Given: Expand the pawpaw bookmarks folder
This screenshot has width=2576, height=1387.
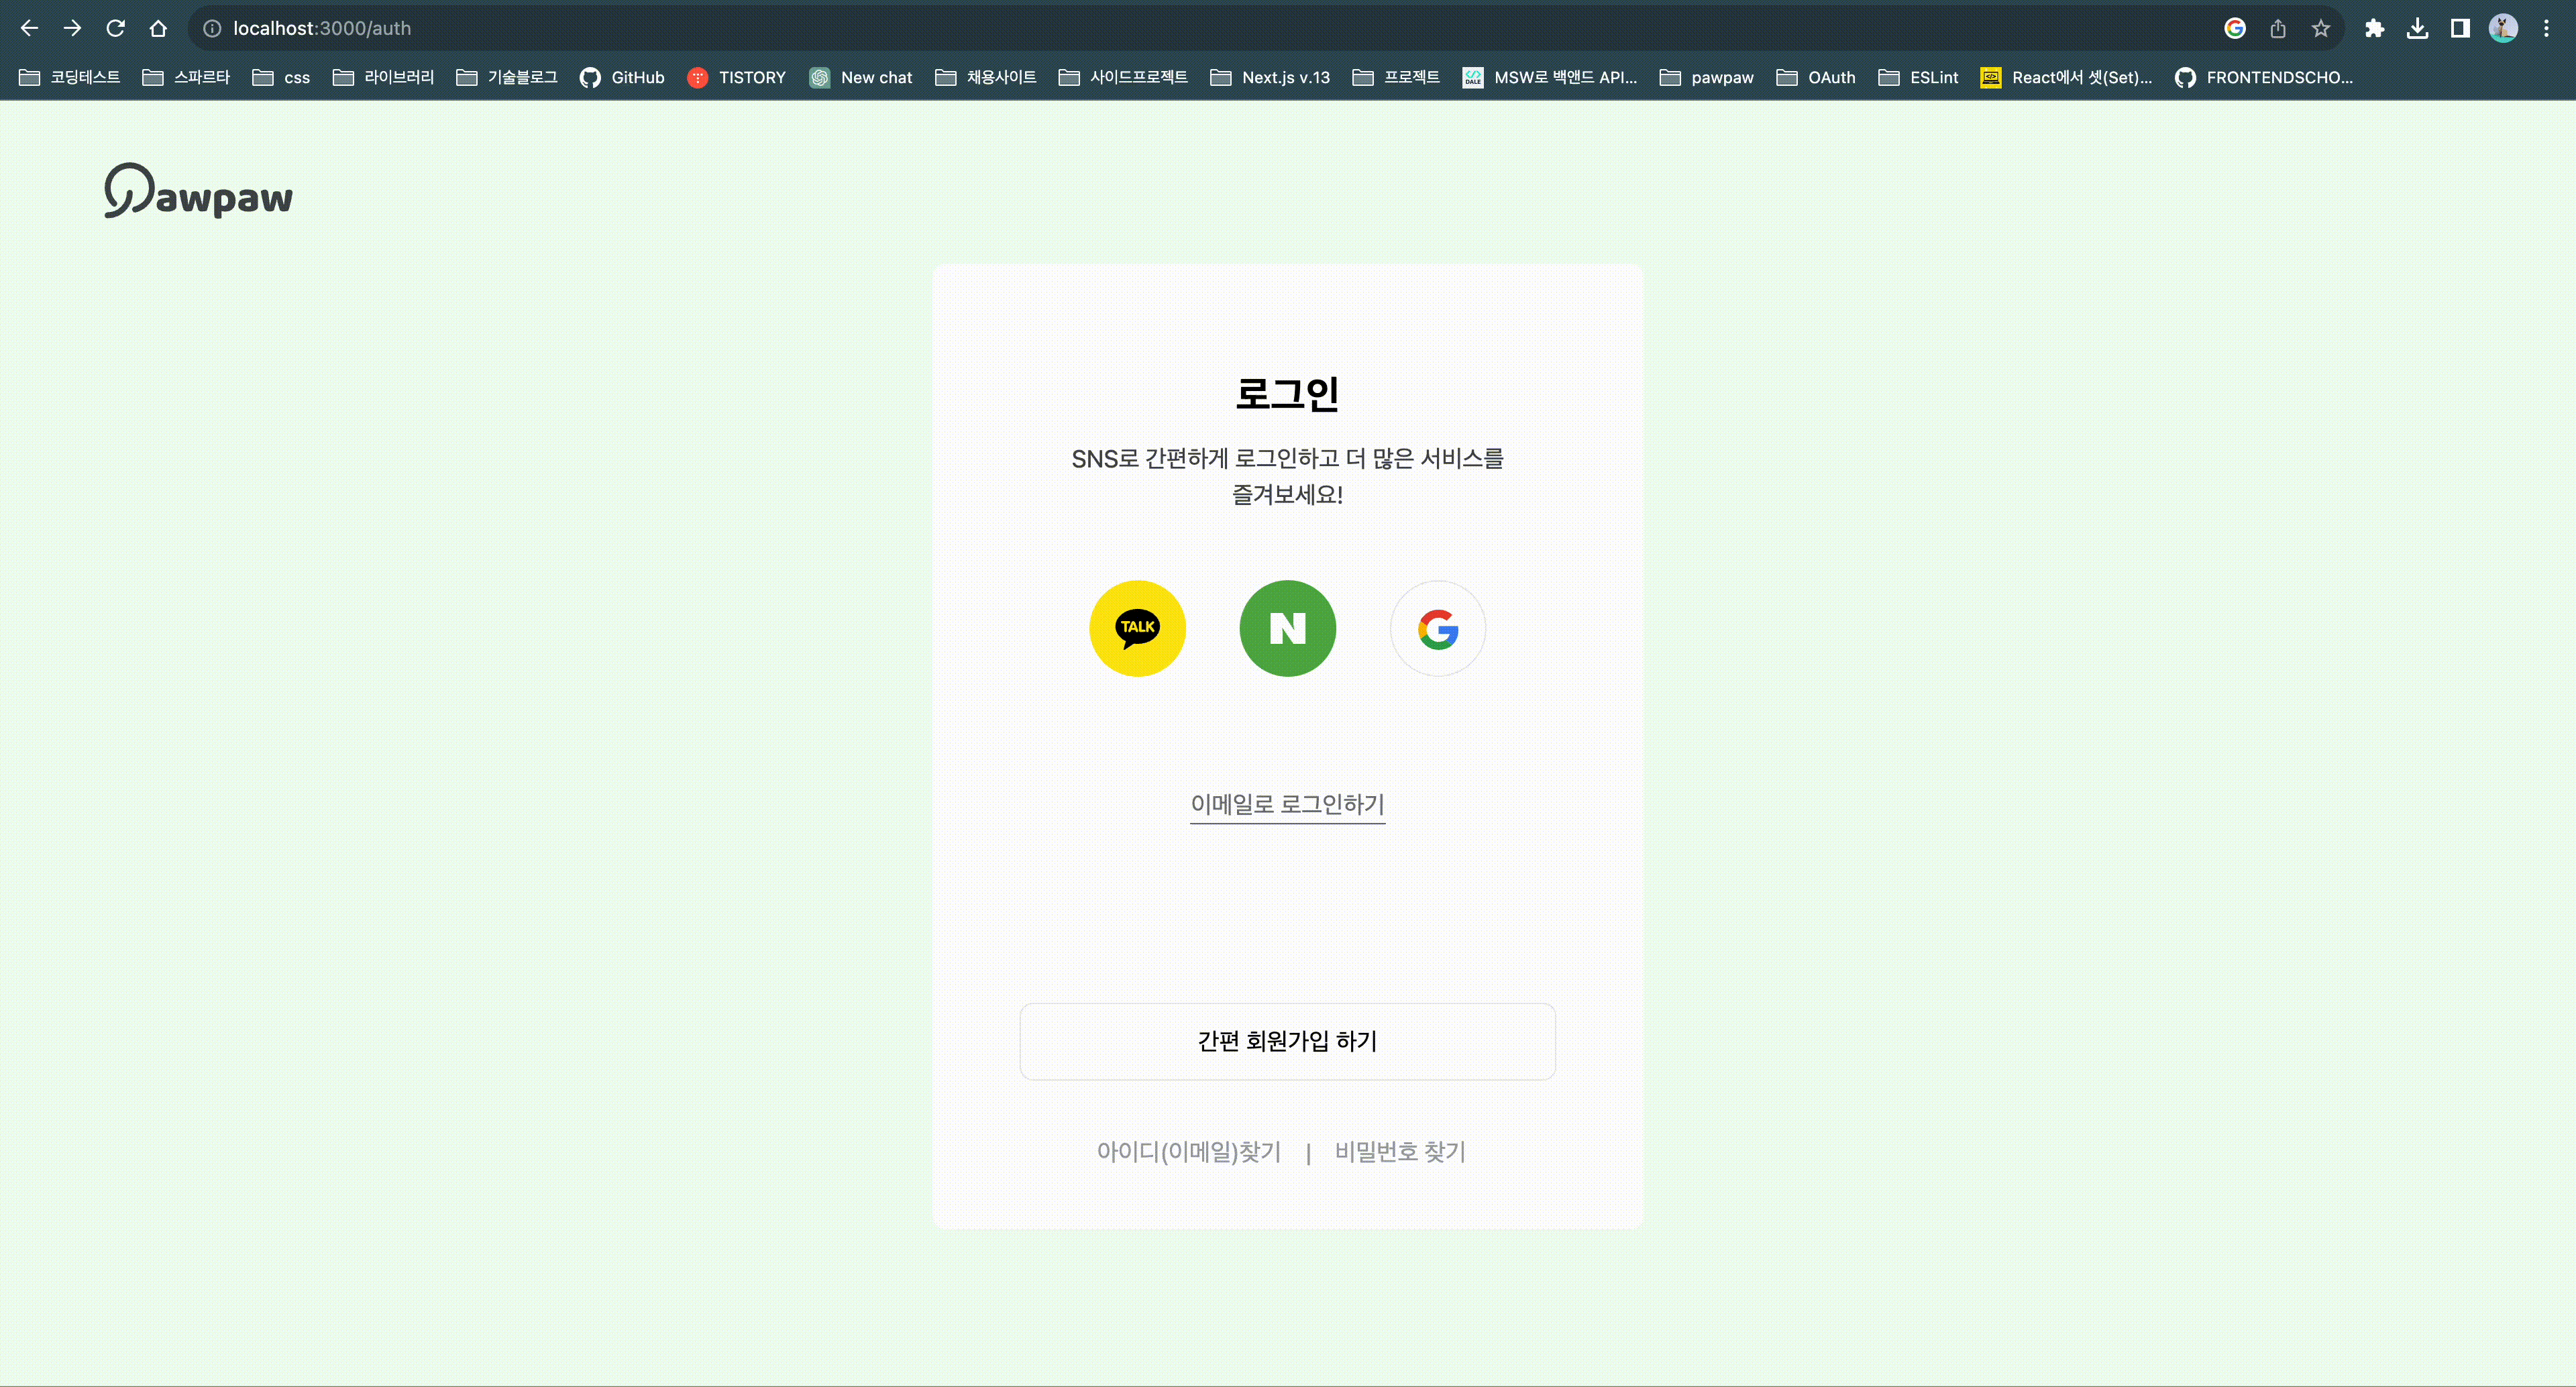Looking at the screenshot, I should coord(1706,77).
